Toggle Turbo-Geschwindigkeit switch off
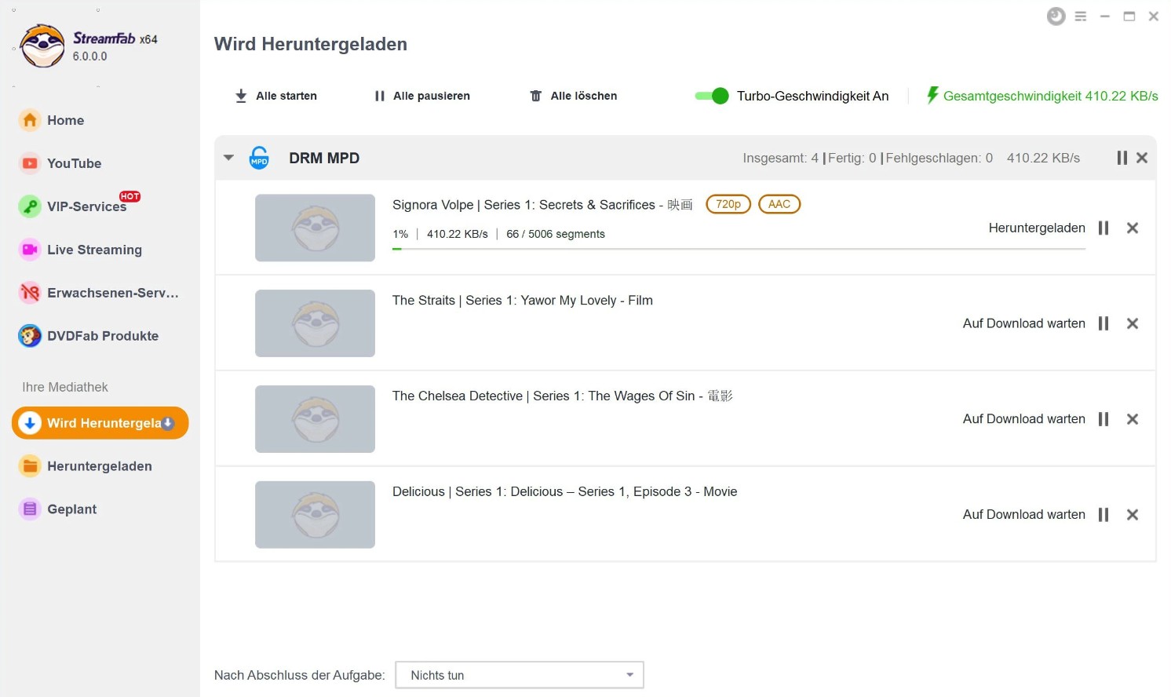The height and width of the screenshot is (697, 1171). click(x=712, y=96)
